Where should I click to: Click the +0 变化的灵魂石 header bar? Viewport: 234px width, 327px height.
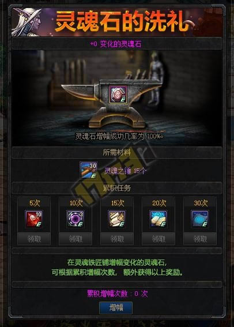pos(116,44)
